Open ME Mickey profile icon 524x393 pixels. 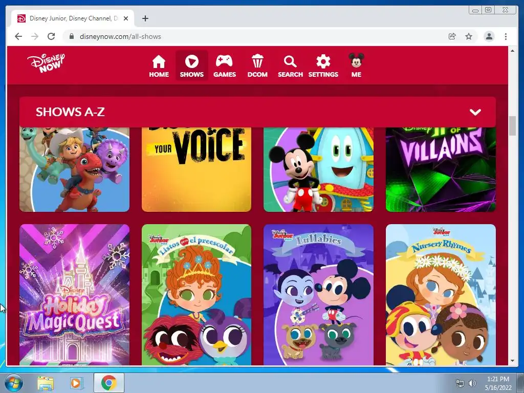(356, 65)
